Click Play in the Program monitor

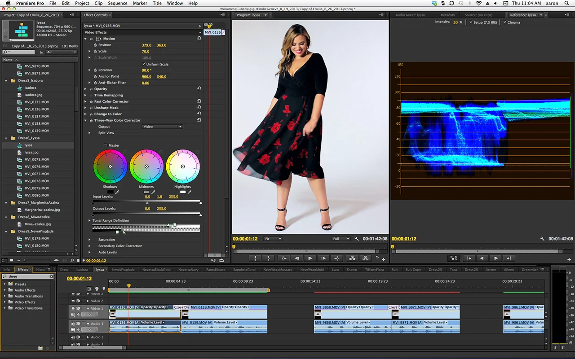[x=310, y=258]
